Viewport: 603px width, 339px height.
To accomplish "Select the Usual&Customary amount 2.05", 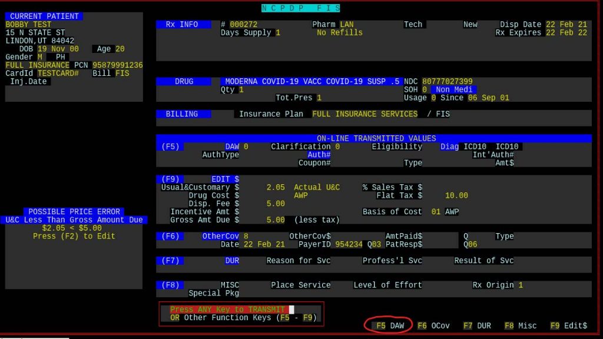I will [x=275, y=187].
